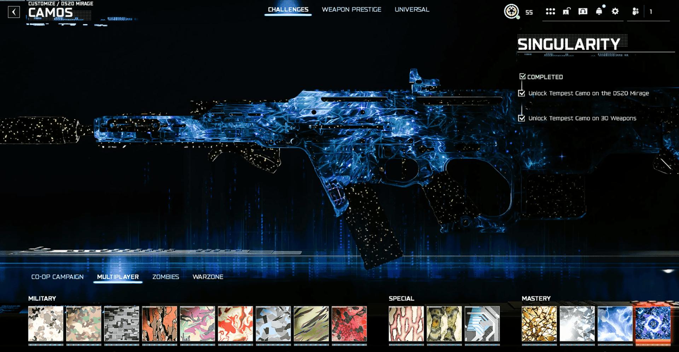Click the CHALLENGES header link
This screenshot has width=679, height=352.
288,10
